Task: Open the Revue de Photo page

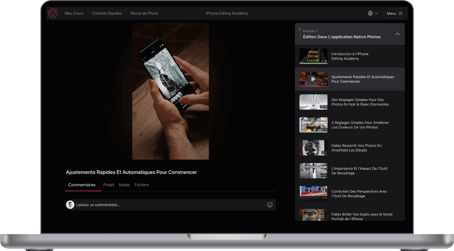Action: [144, 13]
